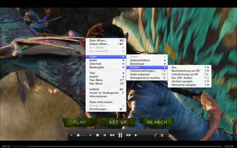
Task: Click the PLAY disc menu button
Action: tap(80, 122)
